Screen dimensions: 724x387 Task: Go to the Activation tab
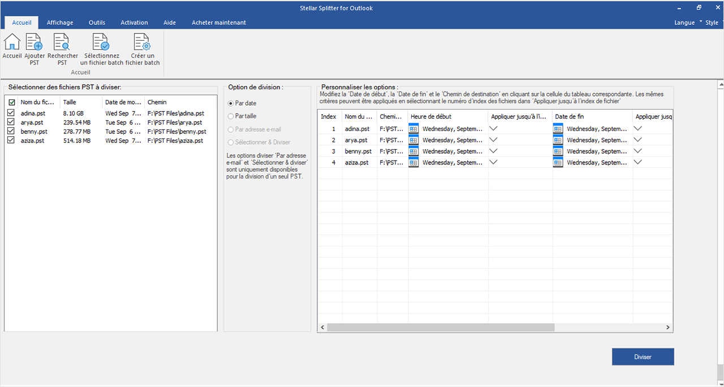tap(134, 23)
